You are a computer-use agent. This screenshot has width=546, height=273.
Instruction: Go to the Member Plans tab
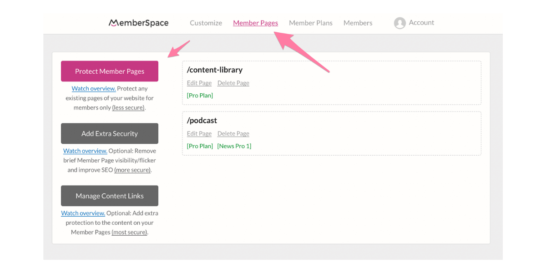tap(311, 23)
